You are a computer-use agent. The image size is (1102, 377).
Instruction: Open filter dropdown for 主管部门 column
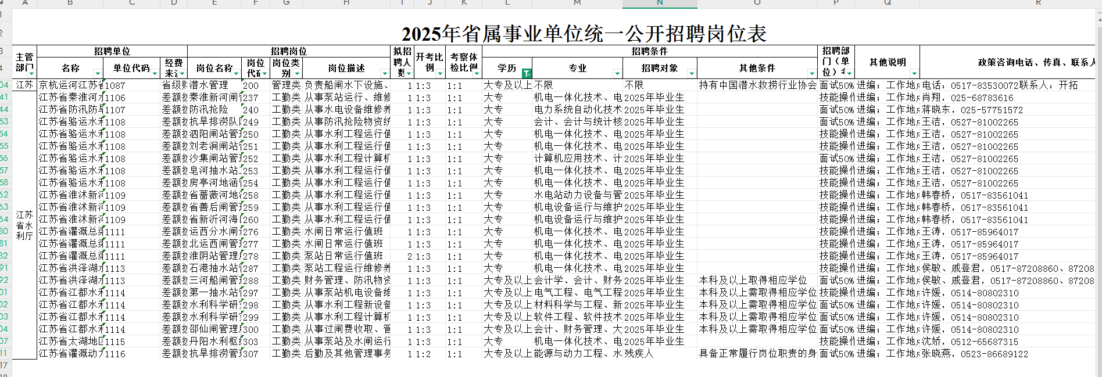[x=31, y=73]
